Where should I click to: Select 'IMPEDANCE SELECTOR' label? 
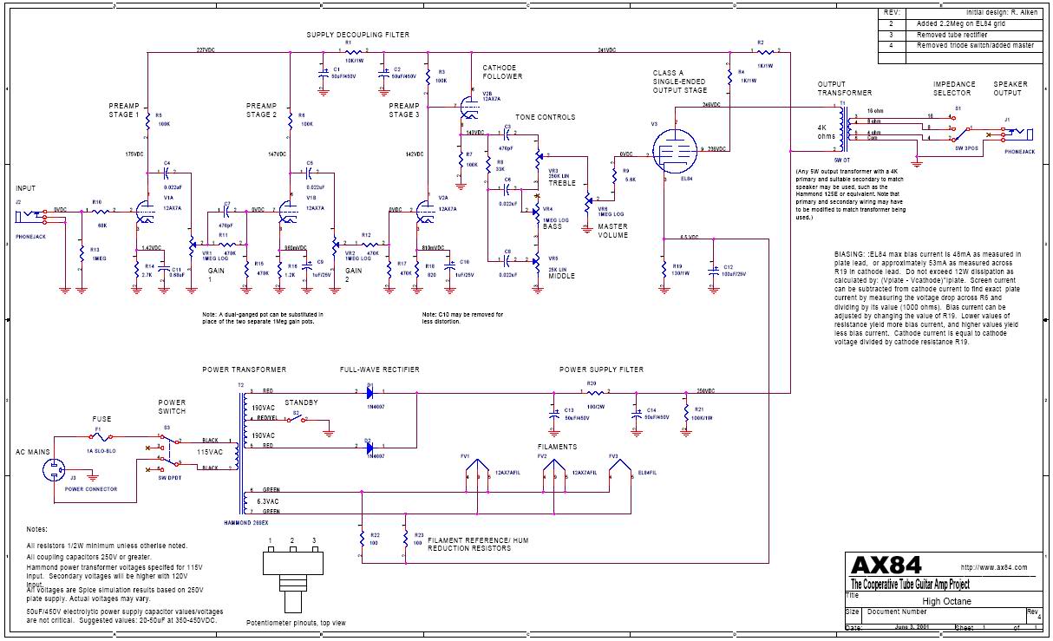coord(953,88)
